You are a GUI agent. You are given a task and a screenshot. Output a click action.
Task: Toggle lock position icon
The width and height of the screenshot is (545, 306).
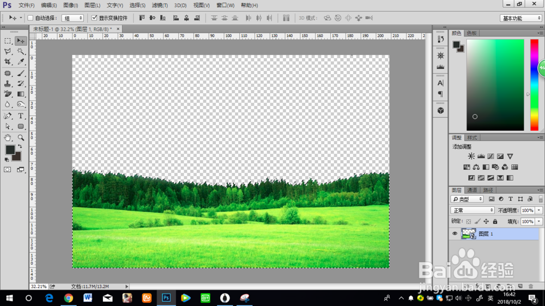tap(486, 221)
